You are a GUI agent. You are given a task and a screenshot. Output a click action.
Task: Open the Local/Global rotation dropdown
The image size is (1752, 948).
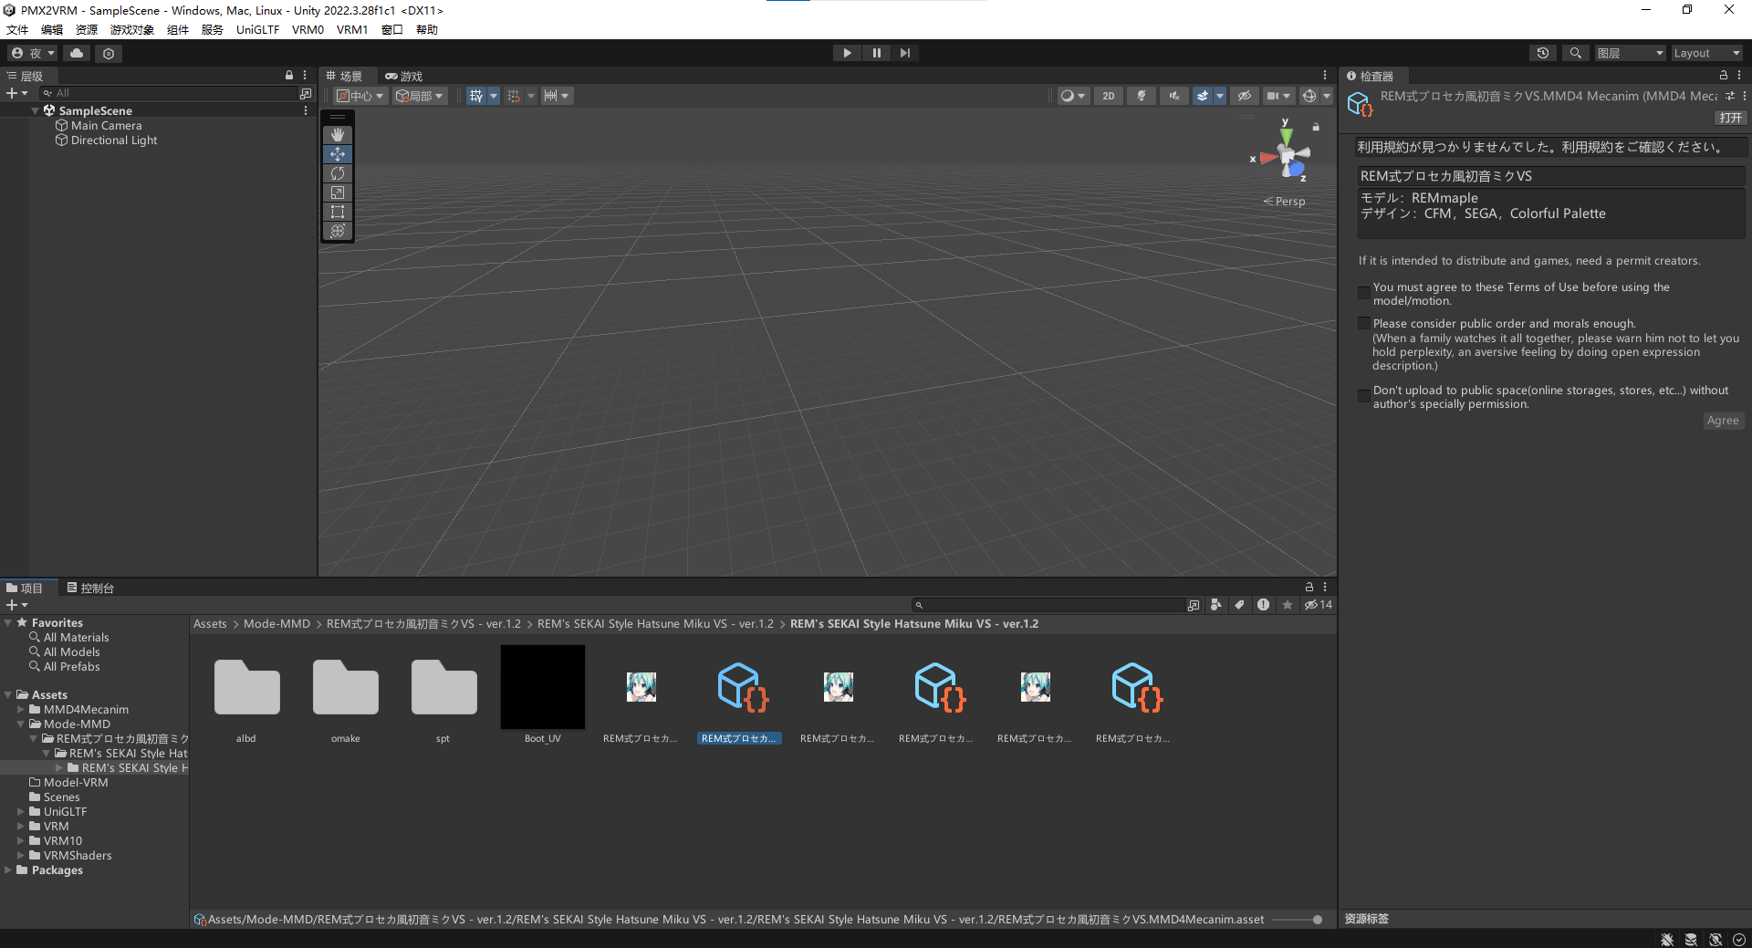[x=420, y=96]
